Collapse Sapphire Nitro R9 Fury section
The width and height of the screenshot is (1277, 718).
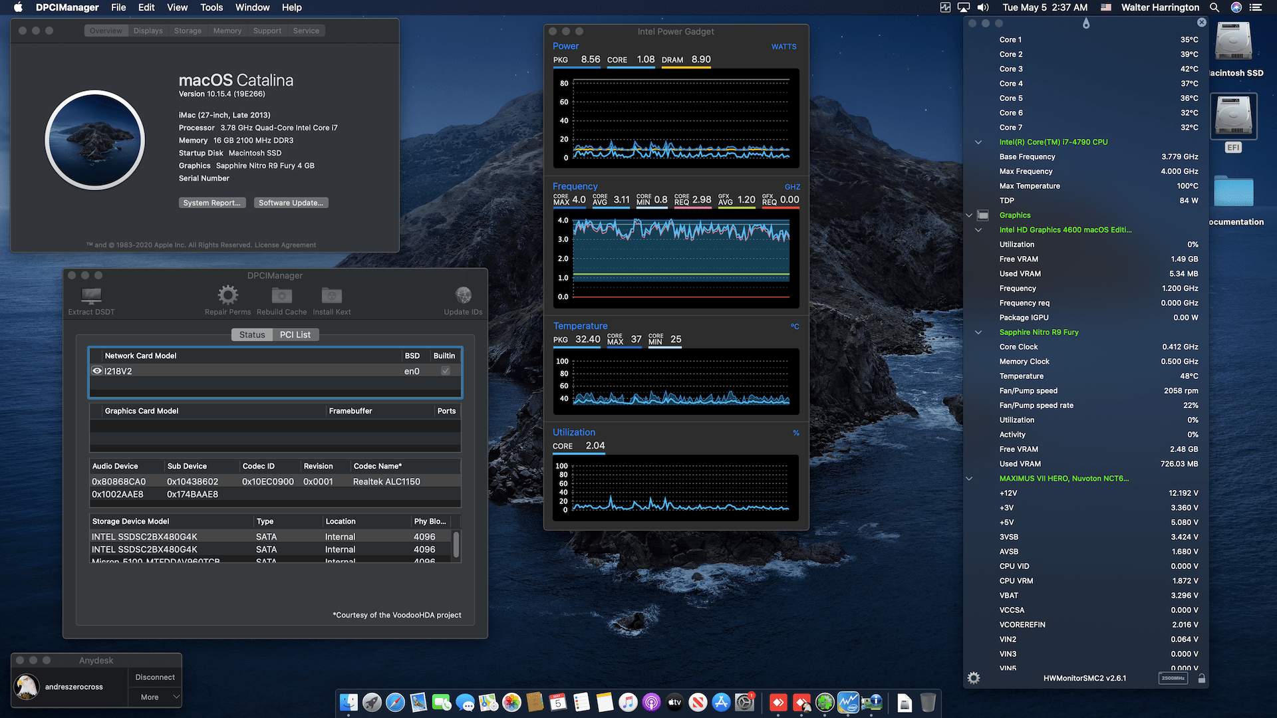[x=978, y=332]
